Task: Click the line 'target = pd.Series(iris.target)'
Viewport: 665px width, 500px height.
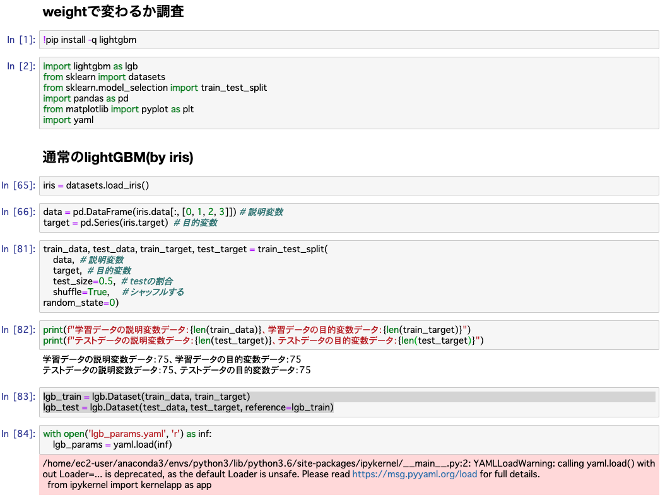Action: [105, 223]
